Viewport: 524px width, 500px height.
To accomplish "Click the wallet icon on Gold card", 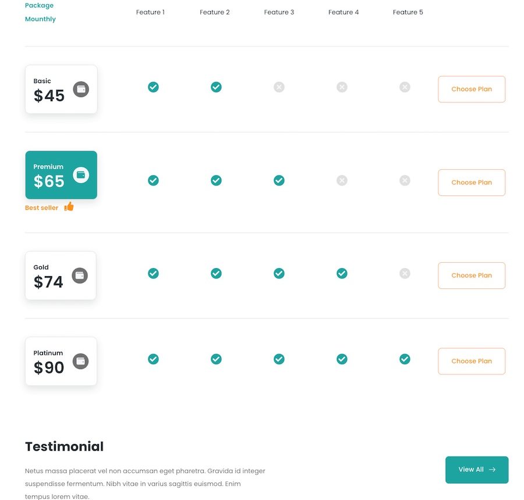I will tap(80, 276).
